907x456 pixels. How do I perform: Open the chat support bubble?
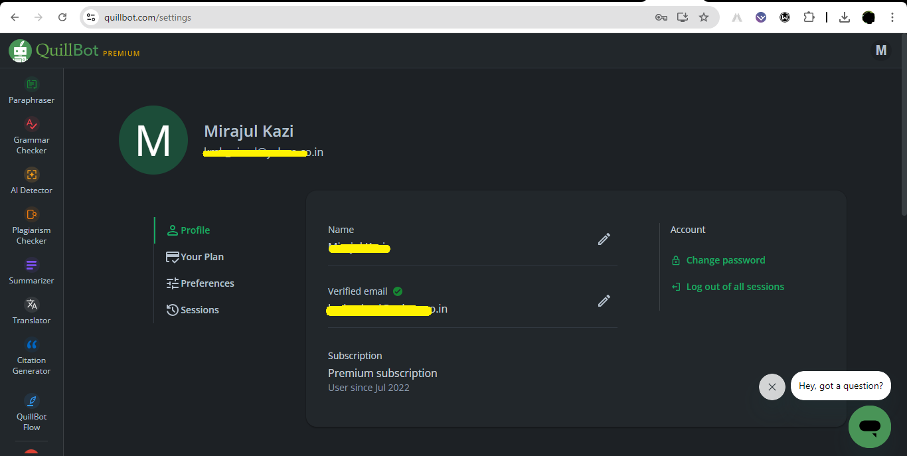tap(869, 427)
